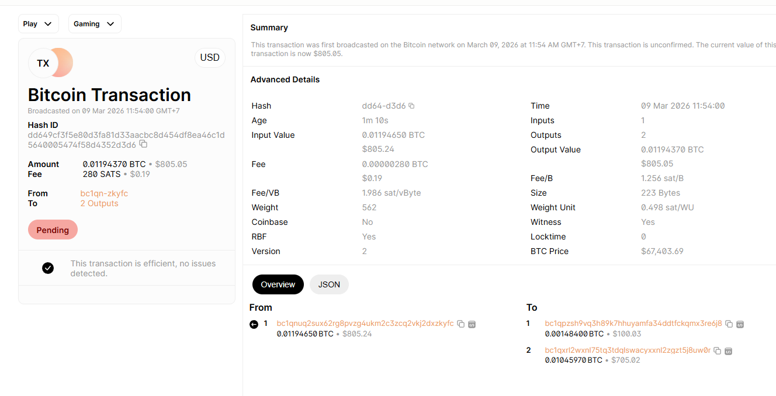Select the Overview tab
This screenshot has width=776, height=396.
278,284
